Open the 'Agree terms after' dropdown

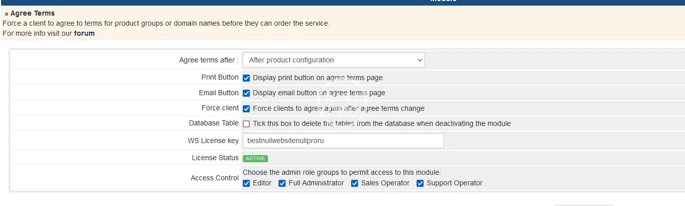[x=333, y=60]
